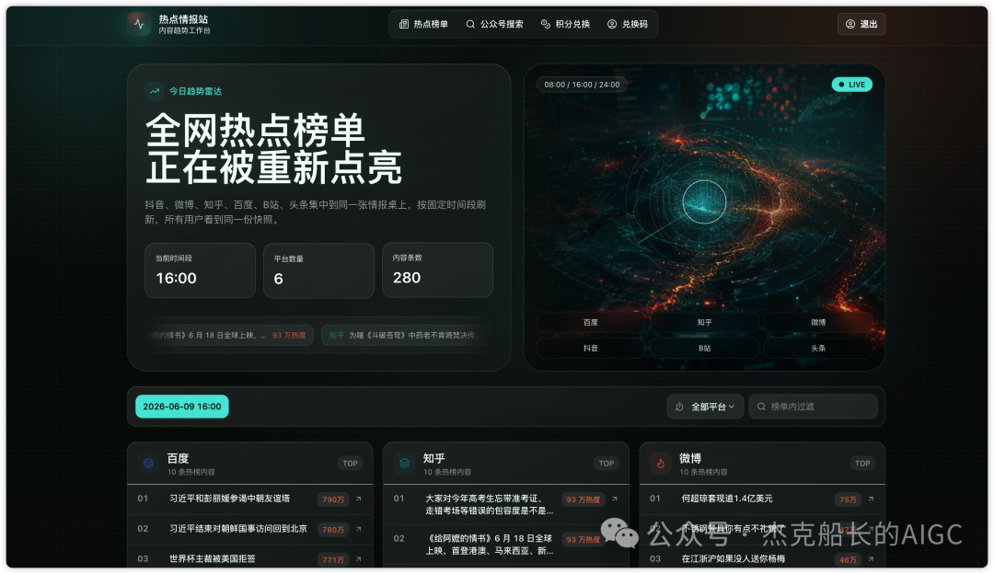Select the 抖音 platform chip on radar panel
994x574 pixels.
(591, 348)
